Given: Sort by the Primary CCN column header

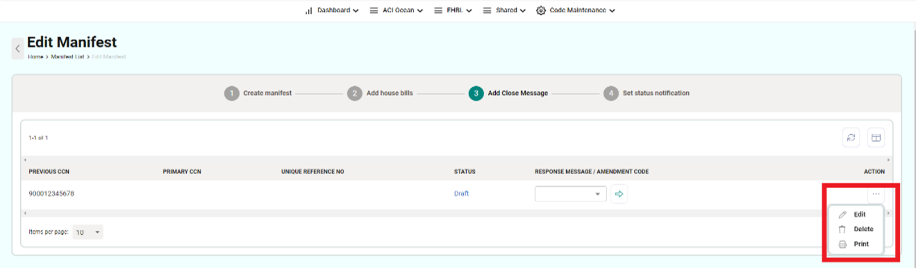Looking at the screenshot, I should [x=182, y=172].
